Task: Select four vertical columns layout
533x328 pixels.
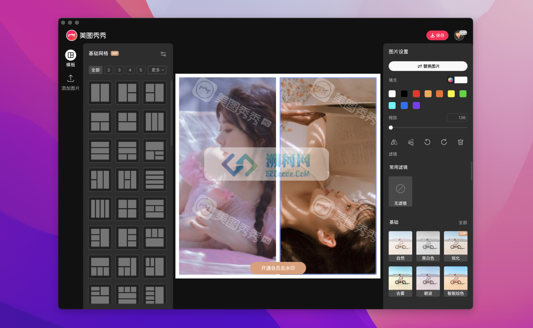Action: (x=100, y=209)
